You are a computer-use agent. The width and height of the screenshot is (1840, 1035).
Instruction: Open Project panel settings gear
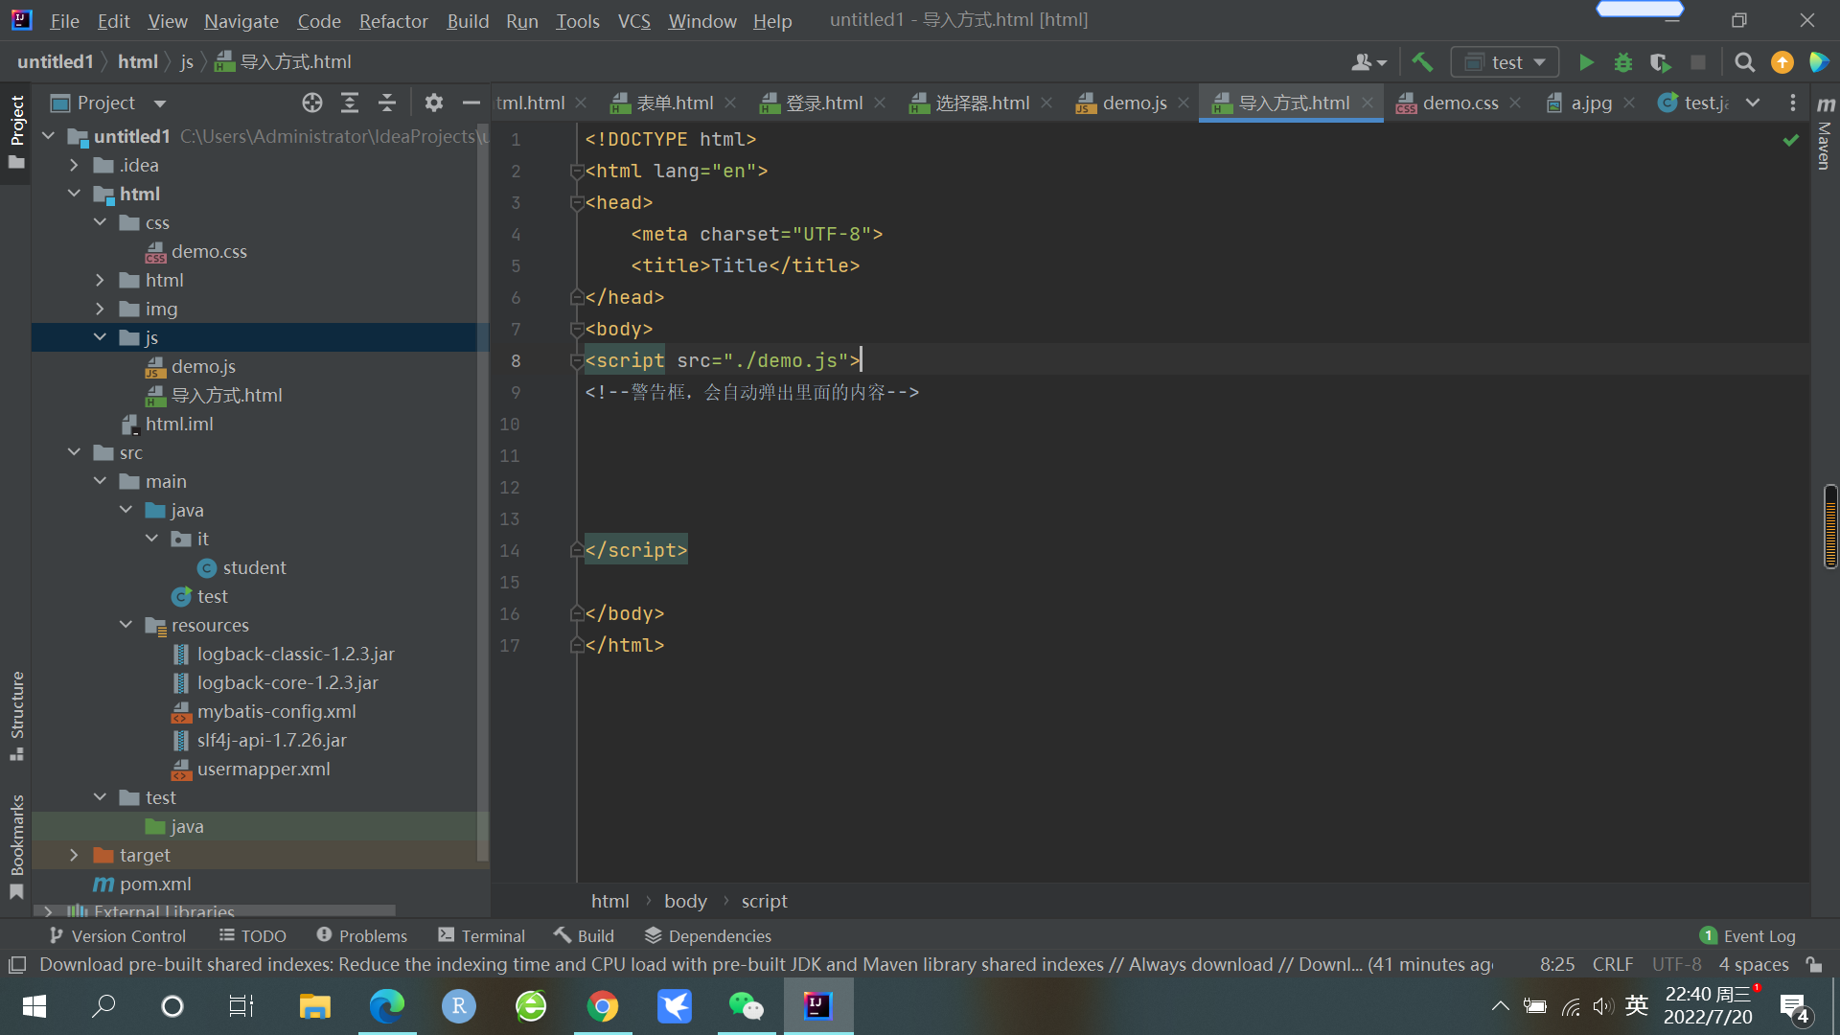434,103
